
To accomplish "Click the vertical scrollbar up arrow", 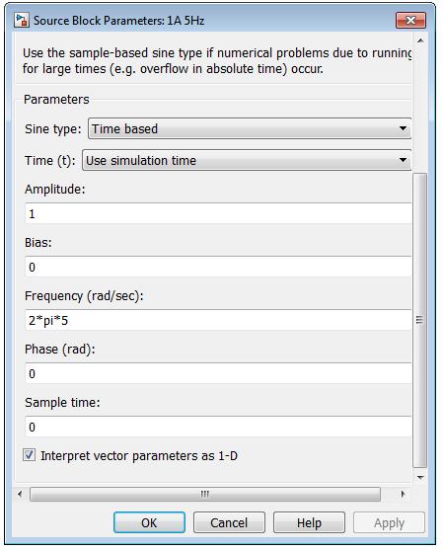I will (x=420, y=40).
